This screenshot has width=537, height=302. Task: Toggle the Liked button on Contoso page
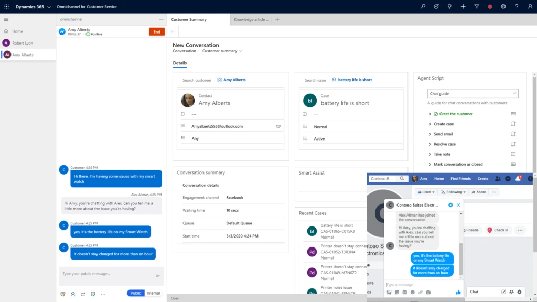pyautogui.click(x=425, y=192)
